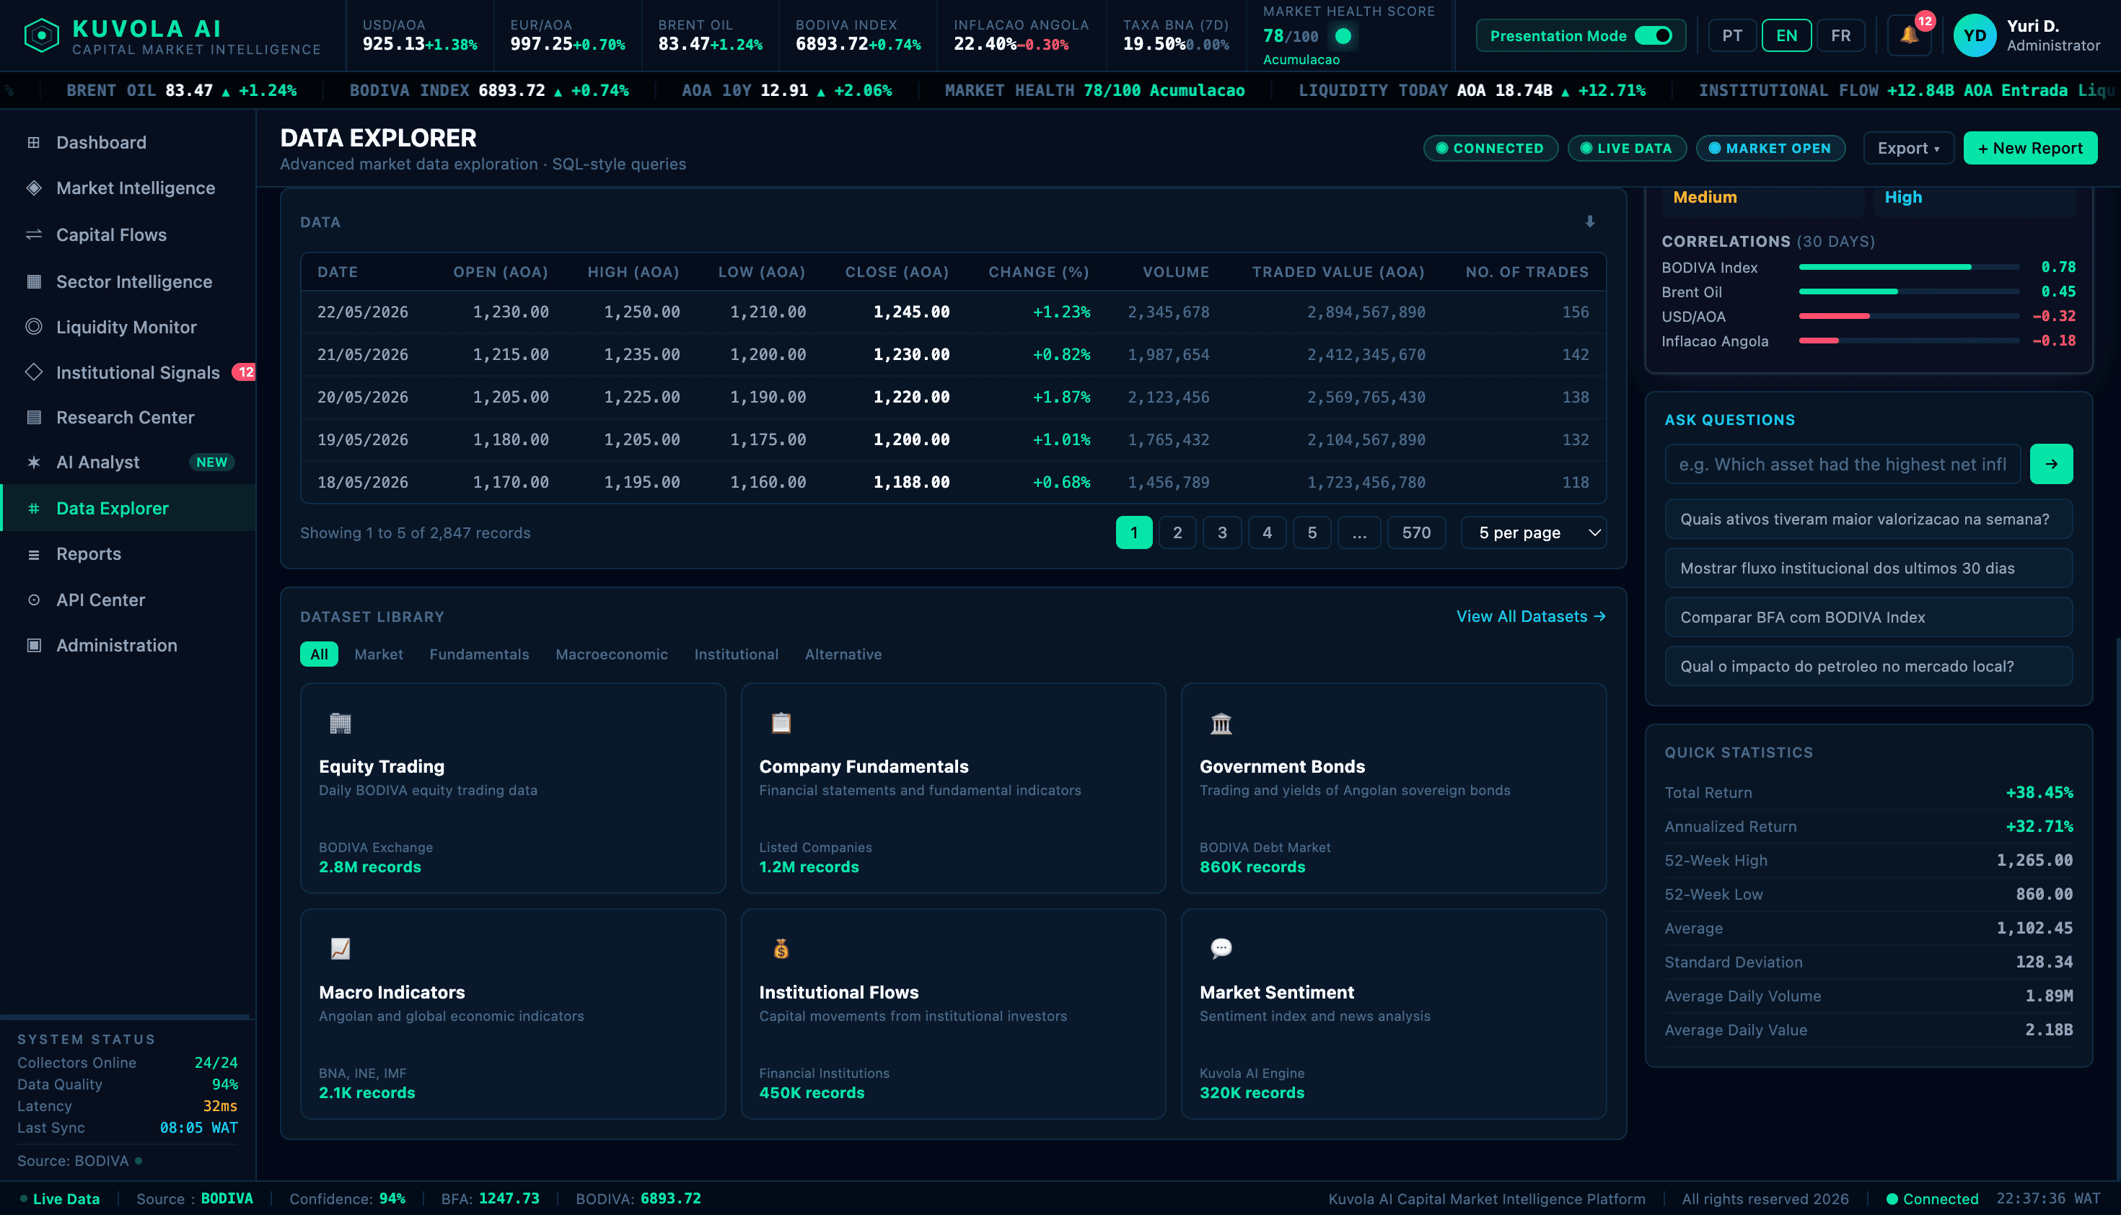Select the Macroeconomic dataset tab

coord(612,654)
